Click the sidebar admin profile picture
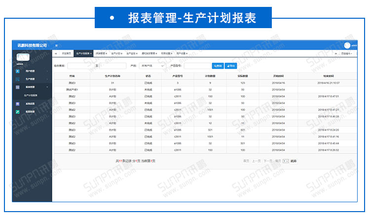370x219 pixels. tap(23, 57)
